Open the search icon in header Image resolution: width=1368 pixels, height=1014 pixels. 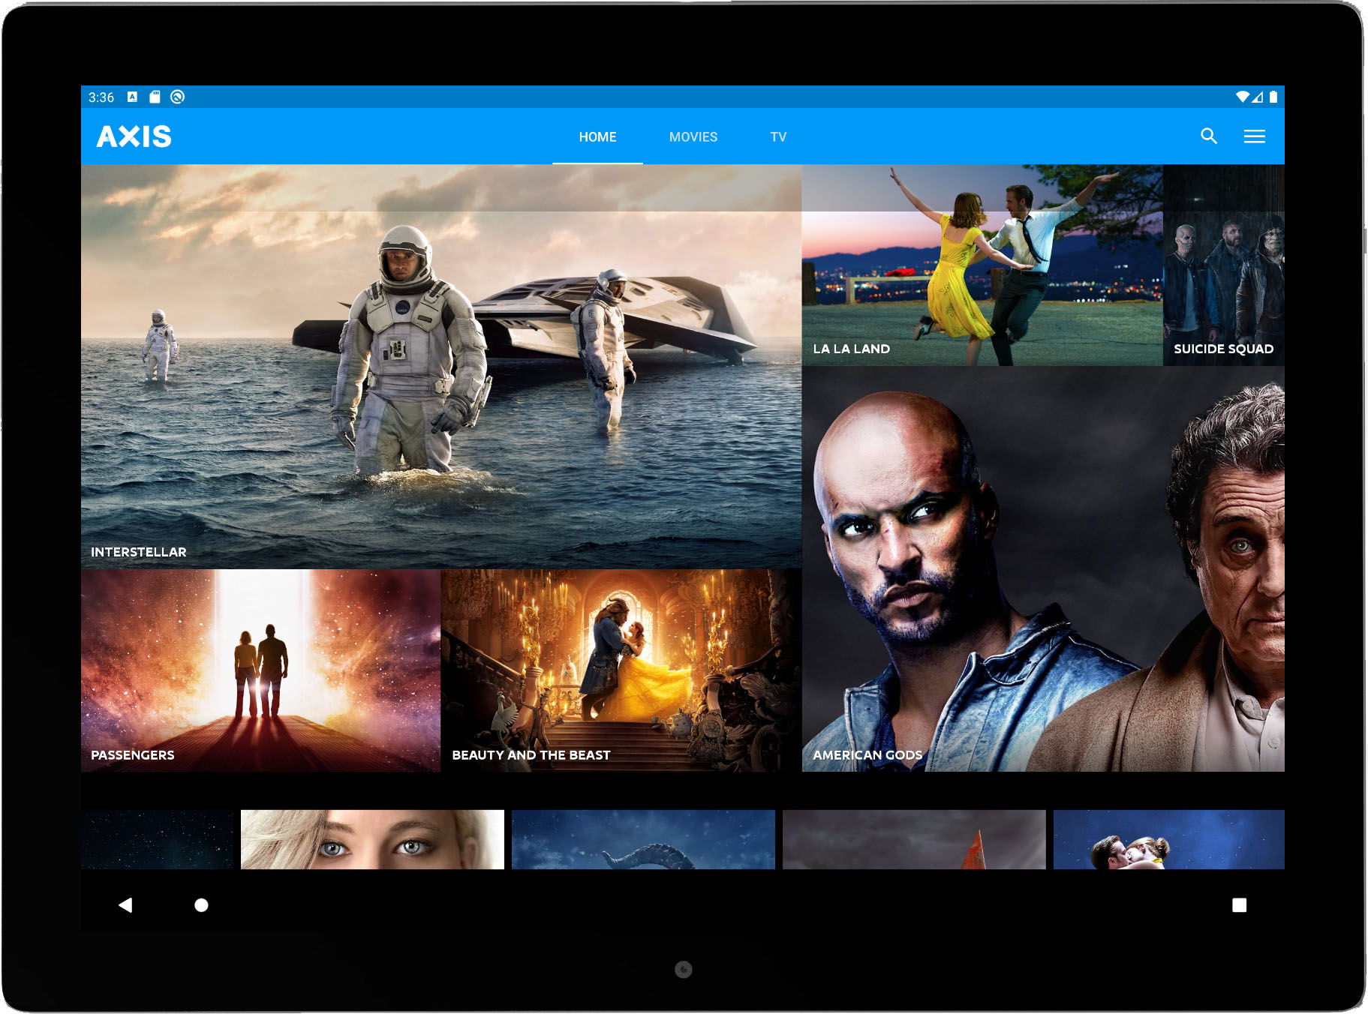pos(1208,136)
